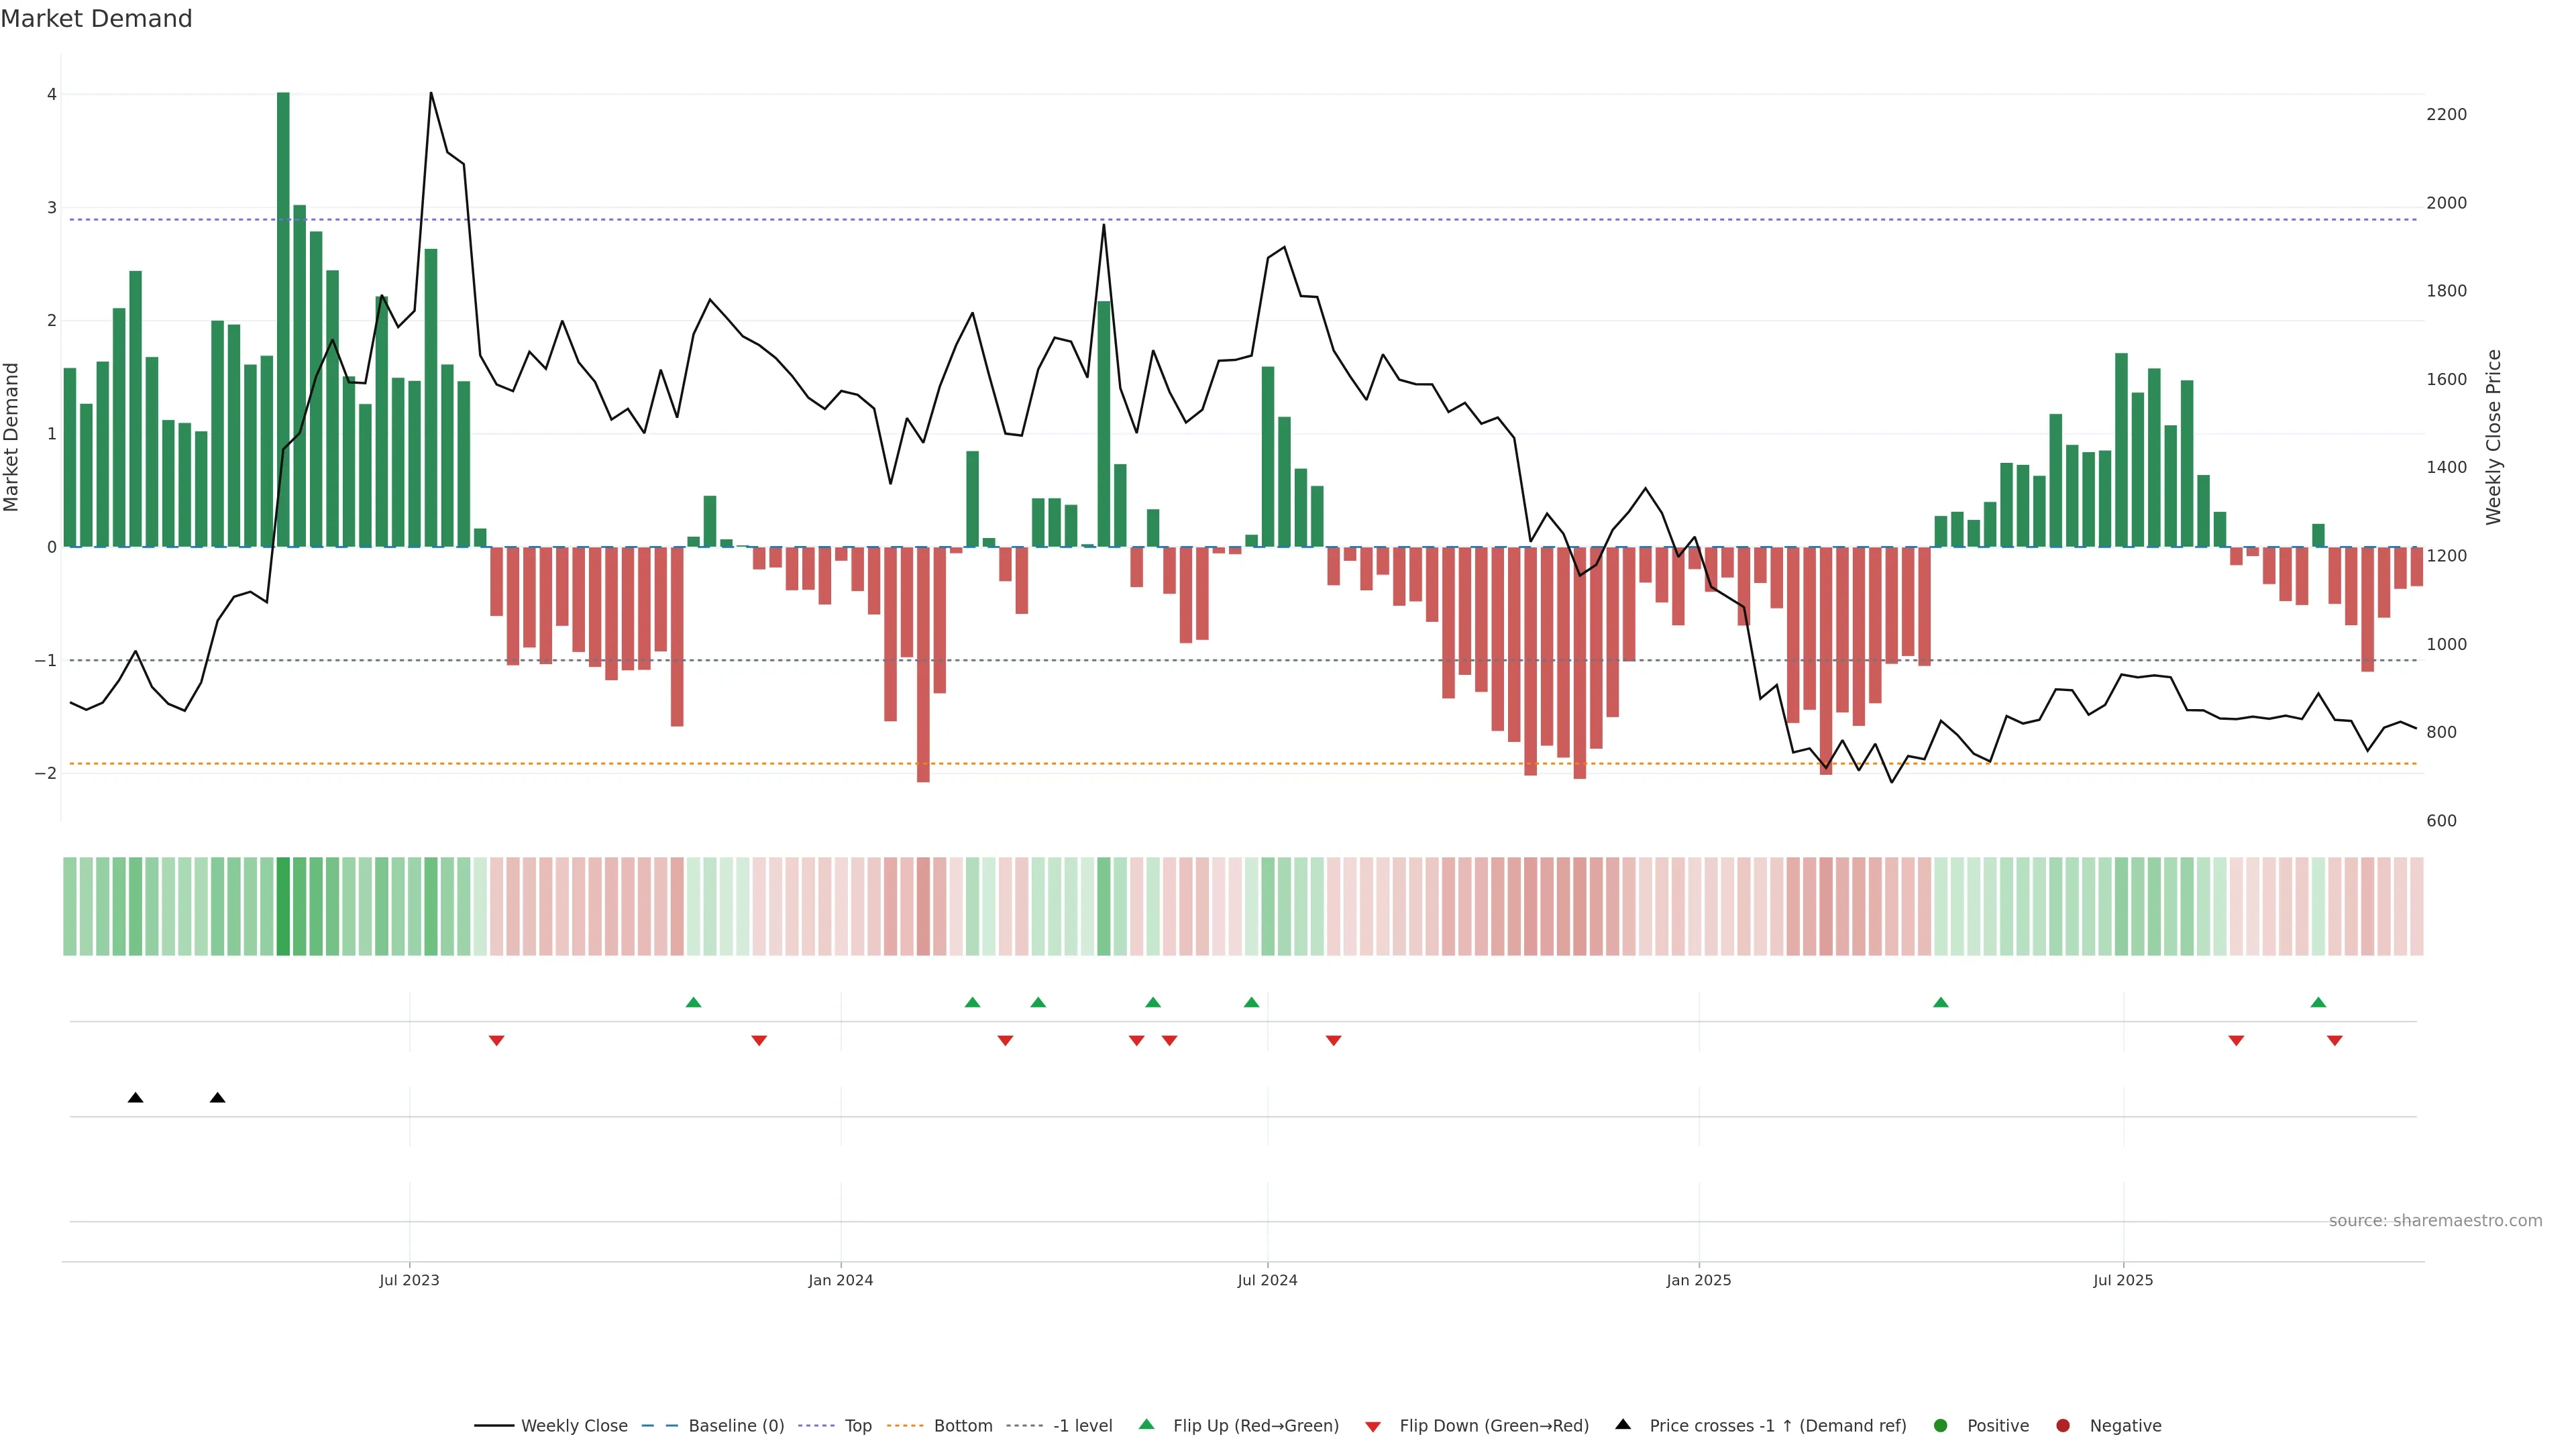The height and width of the screenshot is (1449, 2576).
Task: Click the first black price-cross triangle marker
Action: (136, 1098)
